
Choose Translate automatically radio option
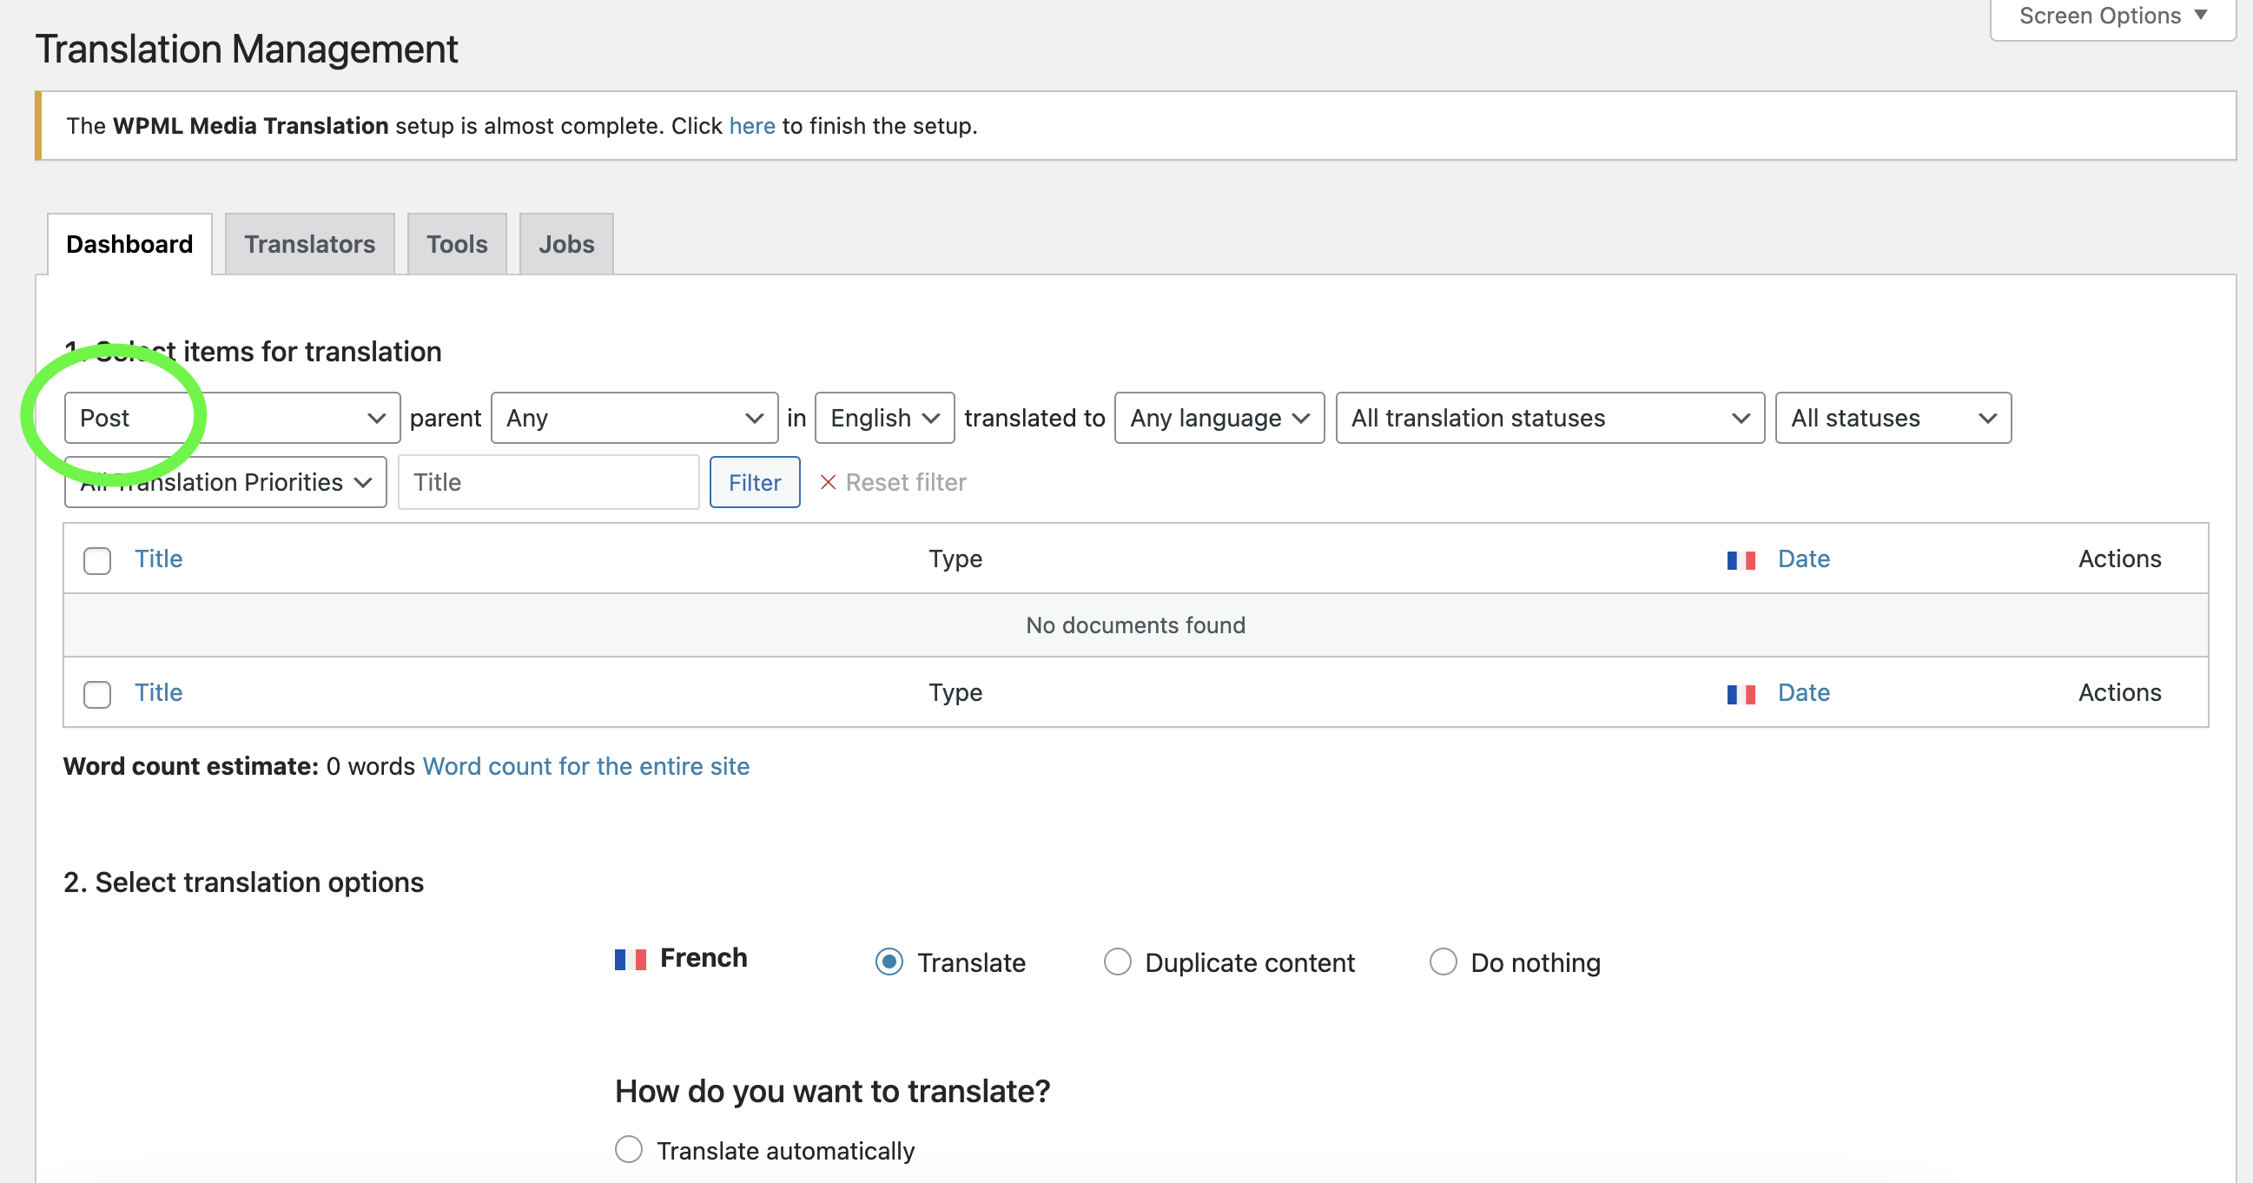point(628,1149)
